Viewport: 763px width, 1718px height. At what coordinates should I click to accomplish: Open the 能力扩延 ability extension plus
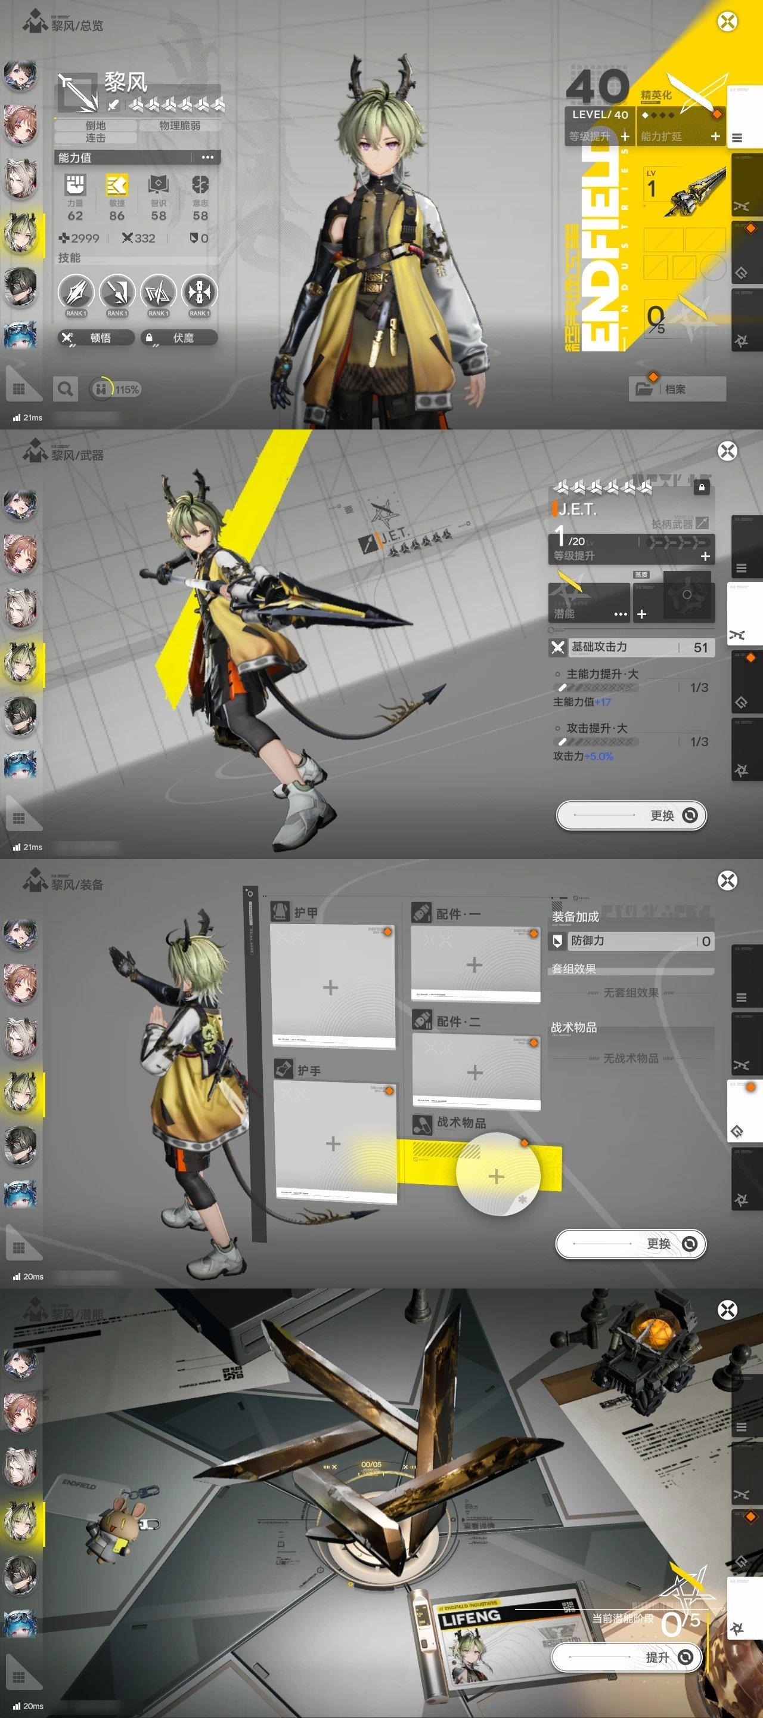click(715, 137)
